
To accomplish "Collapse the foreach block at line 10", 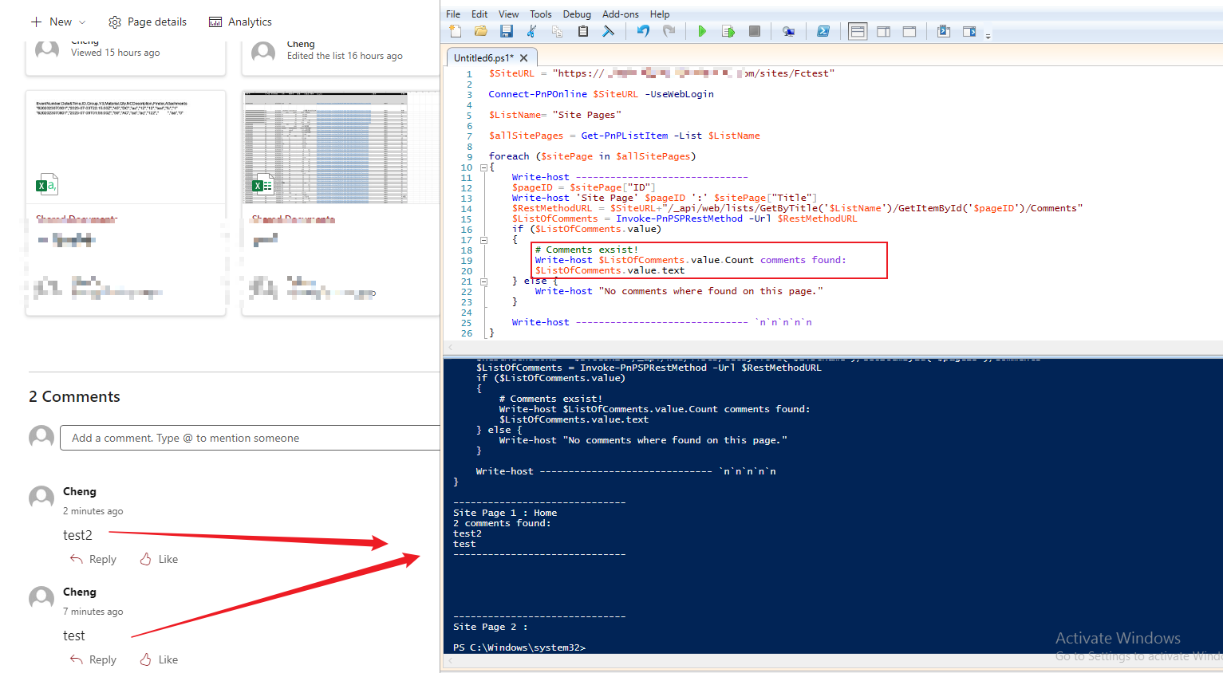I will coord(483,167).
